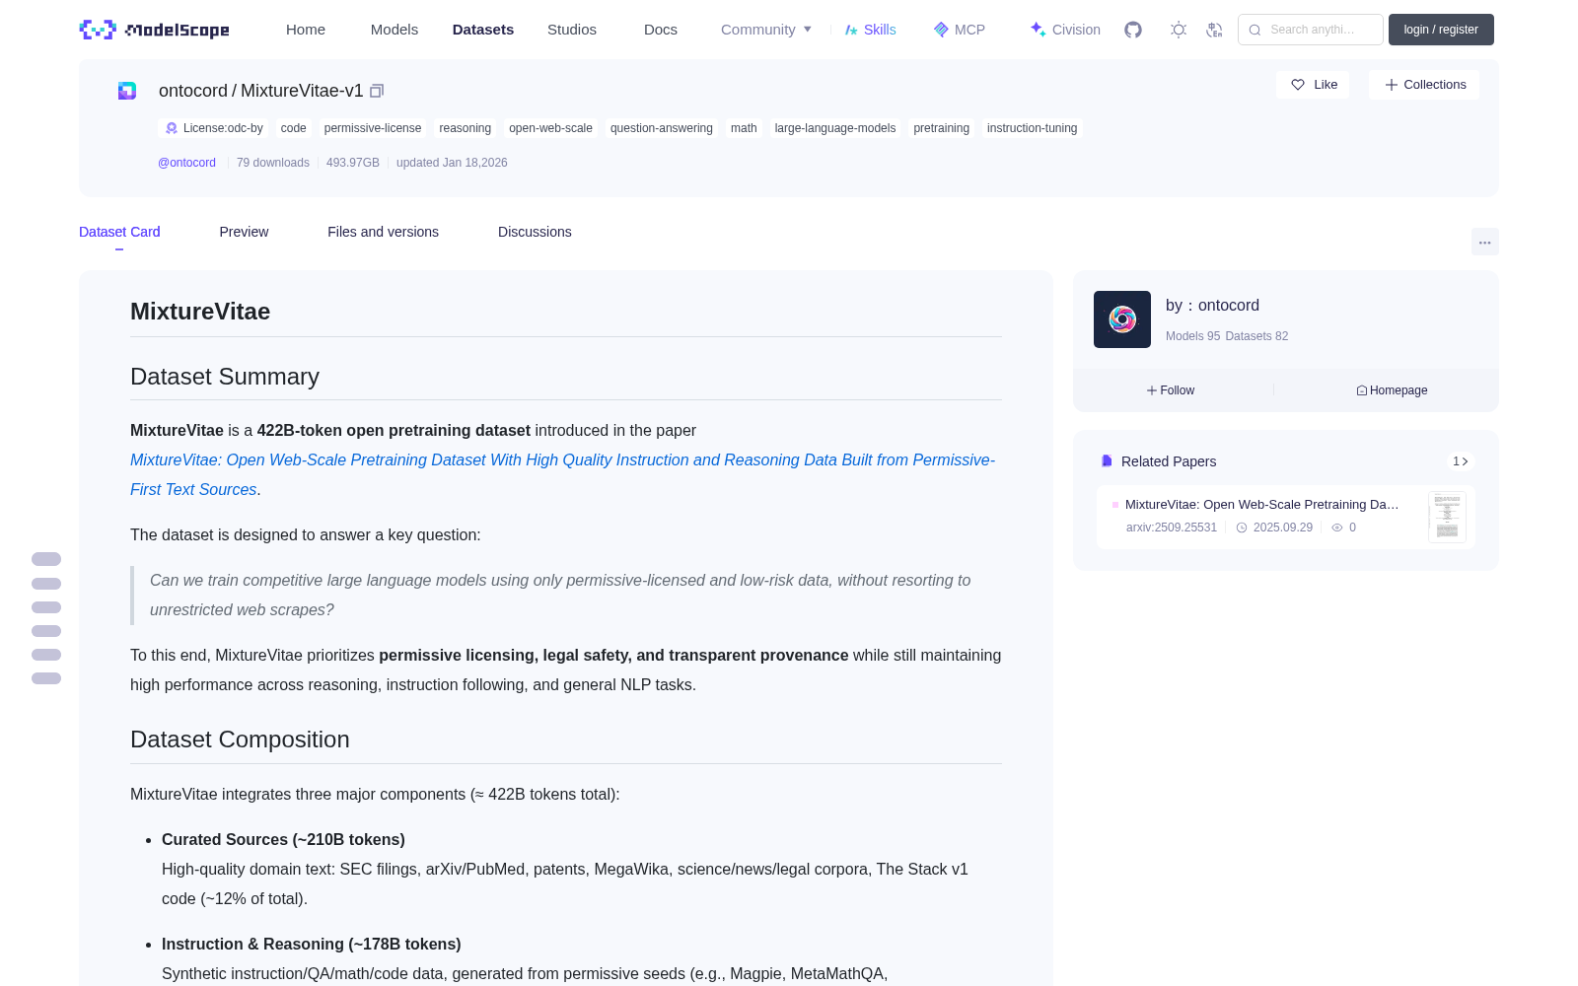
Task: Expand the Community dropdown menu
Action: point(766,30)
